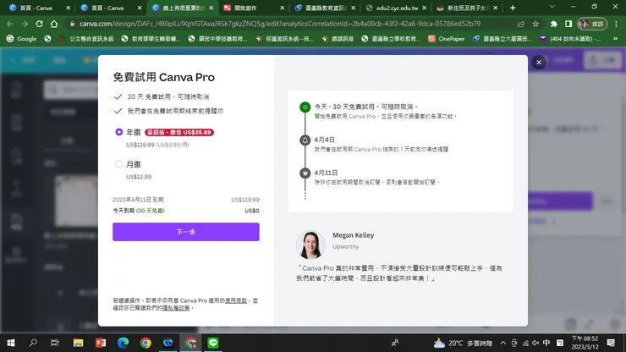Switch the 中 input method indicator

[546, 343]
